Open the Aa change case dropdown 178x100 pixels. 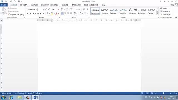click(53, 9)
